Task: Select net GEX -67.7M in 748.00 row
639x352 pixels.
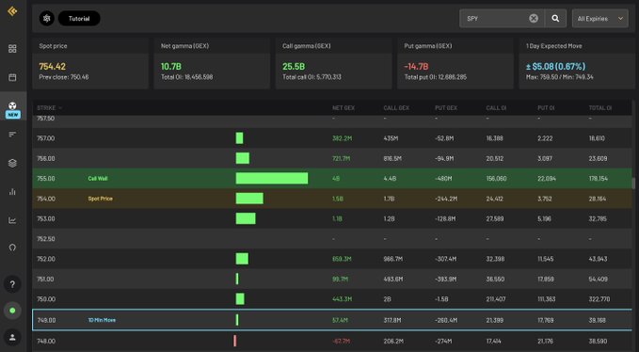Action: (x=341, y=341)
